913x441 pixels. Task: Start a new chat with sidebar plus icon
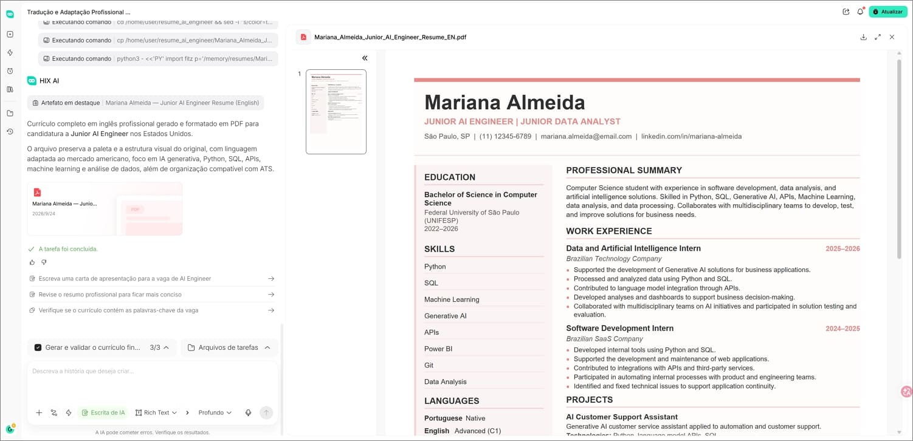pyautogui.click(x=10, y=34)
